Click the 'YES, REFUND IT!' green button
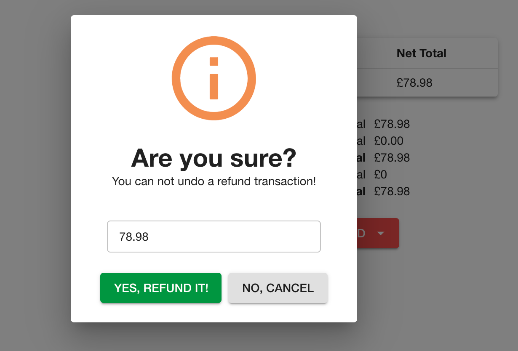The height and width of the screenshot is (351, 518). [x=160, y=288]
